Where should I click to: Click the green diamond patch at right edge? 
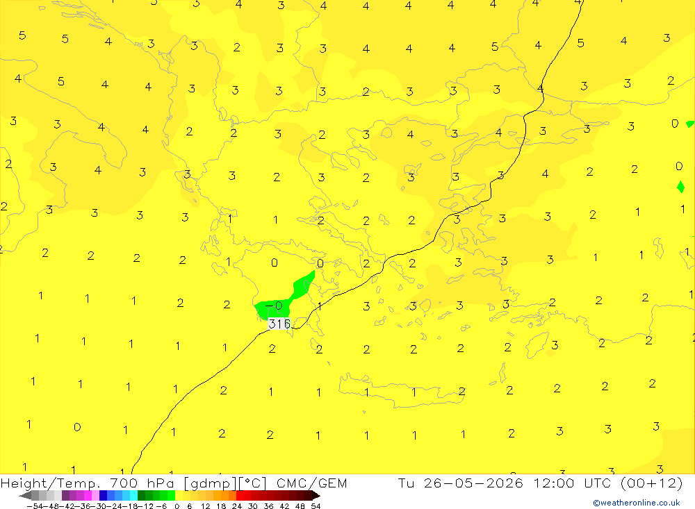point(681,187)
